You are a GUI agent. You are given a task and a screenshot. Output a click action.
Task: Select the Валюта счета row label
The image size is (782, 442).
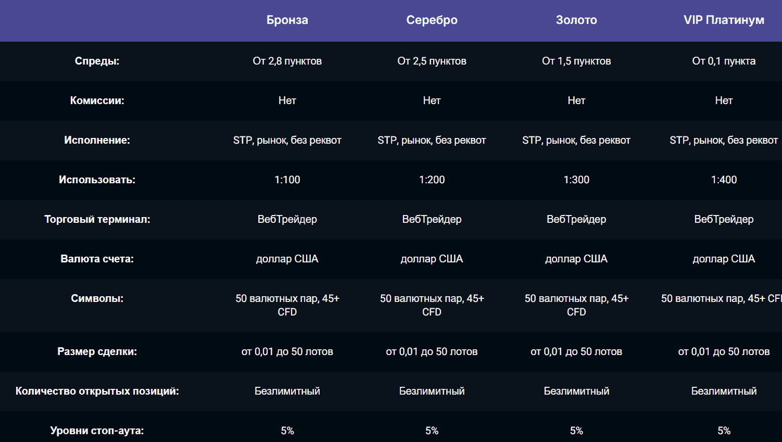[97, 259]
